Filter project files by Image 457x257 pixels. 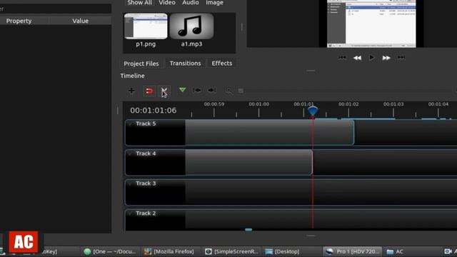click(214, 3)
